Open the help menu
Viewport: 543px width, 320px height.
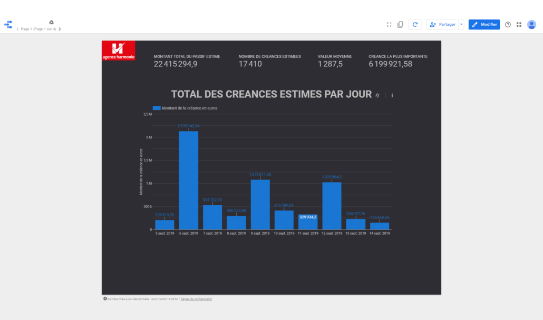tap(507, 24)
